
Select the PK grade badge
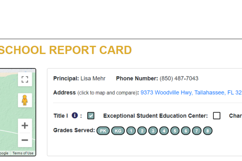103,131
